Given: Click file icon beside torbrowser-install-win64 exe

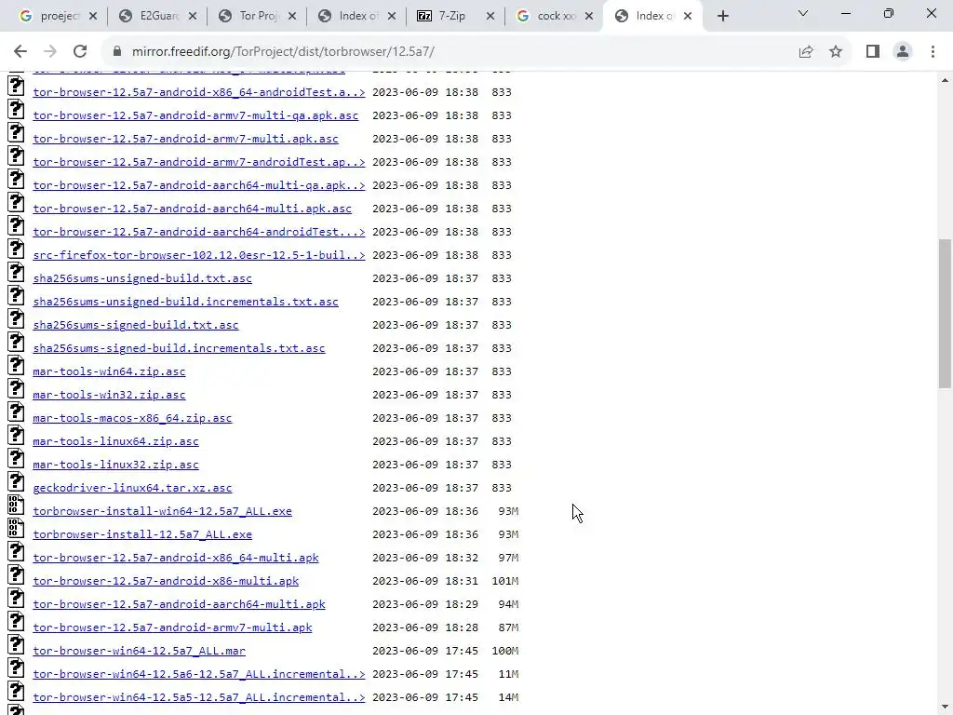Looking at the screenshot, I should point(16,506).
